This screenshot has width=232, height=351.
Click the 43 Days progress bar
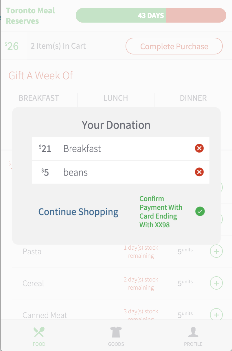(x=151, y=15)
